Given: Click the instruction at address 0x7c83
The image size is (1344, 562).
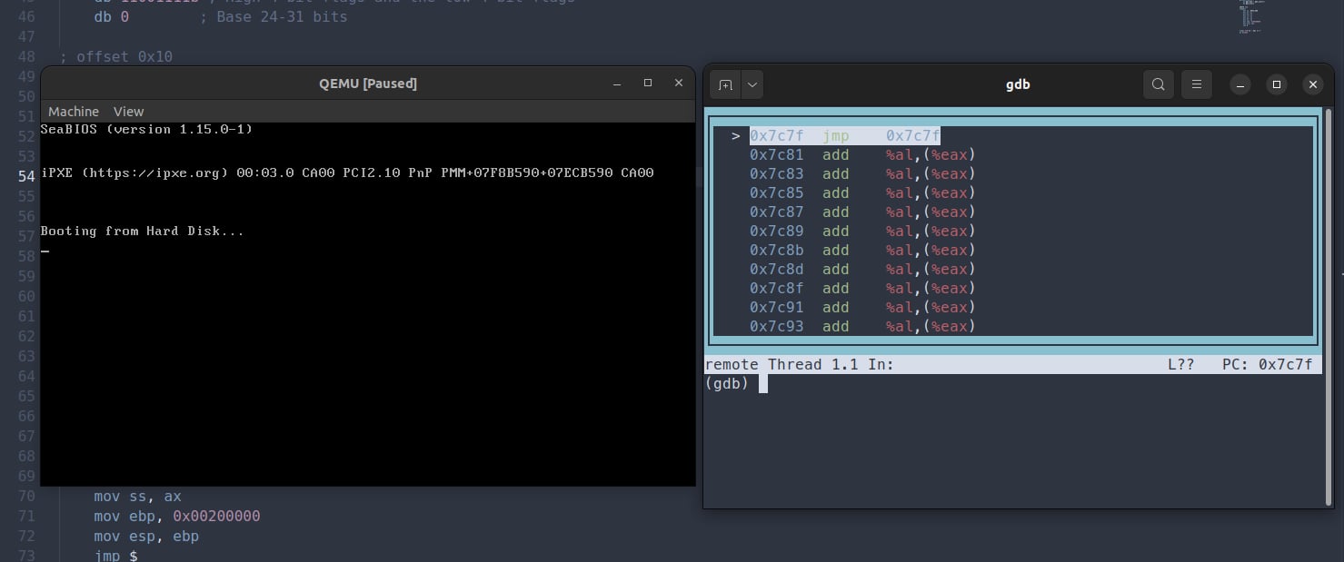Looking at the screenshot, I should [862, 174].
